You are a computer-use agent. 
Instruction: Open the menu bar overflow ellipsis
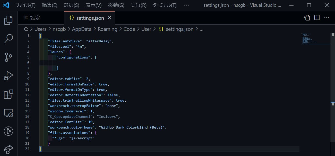(186, 5)
